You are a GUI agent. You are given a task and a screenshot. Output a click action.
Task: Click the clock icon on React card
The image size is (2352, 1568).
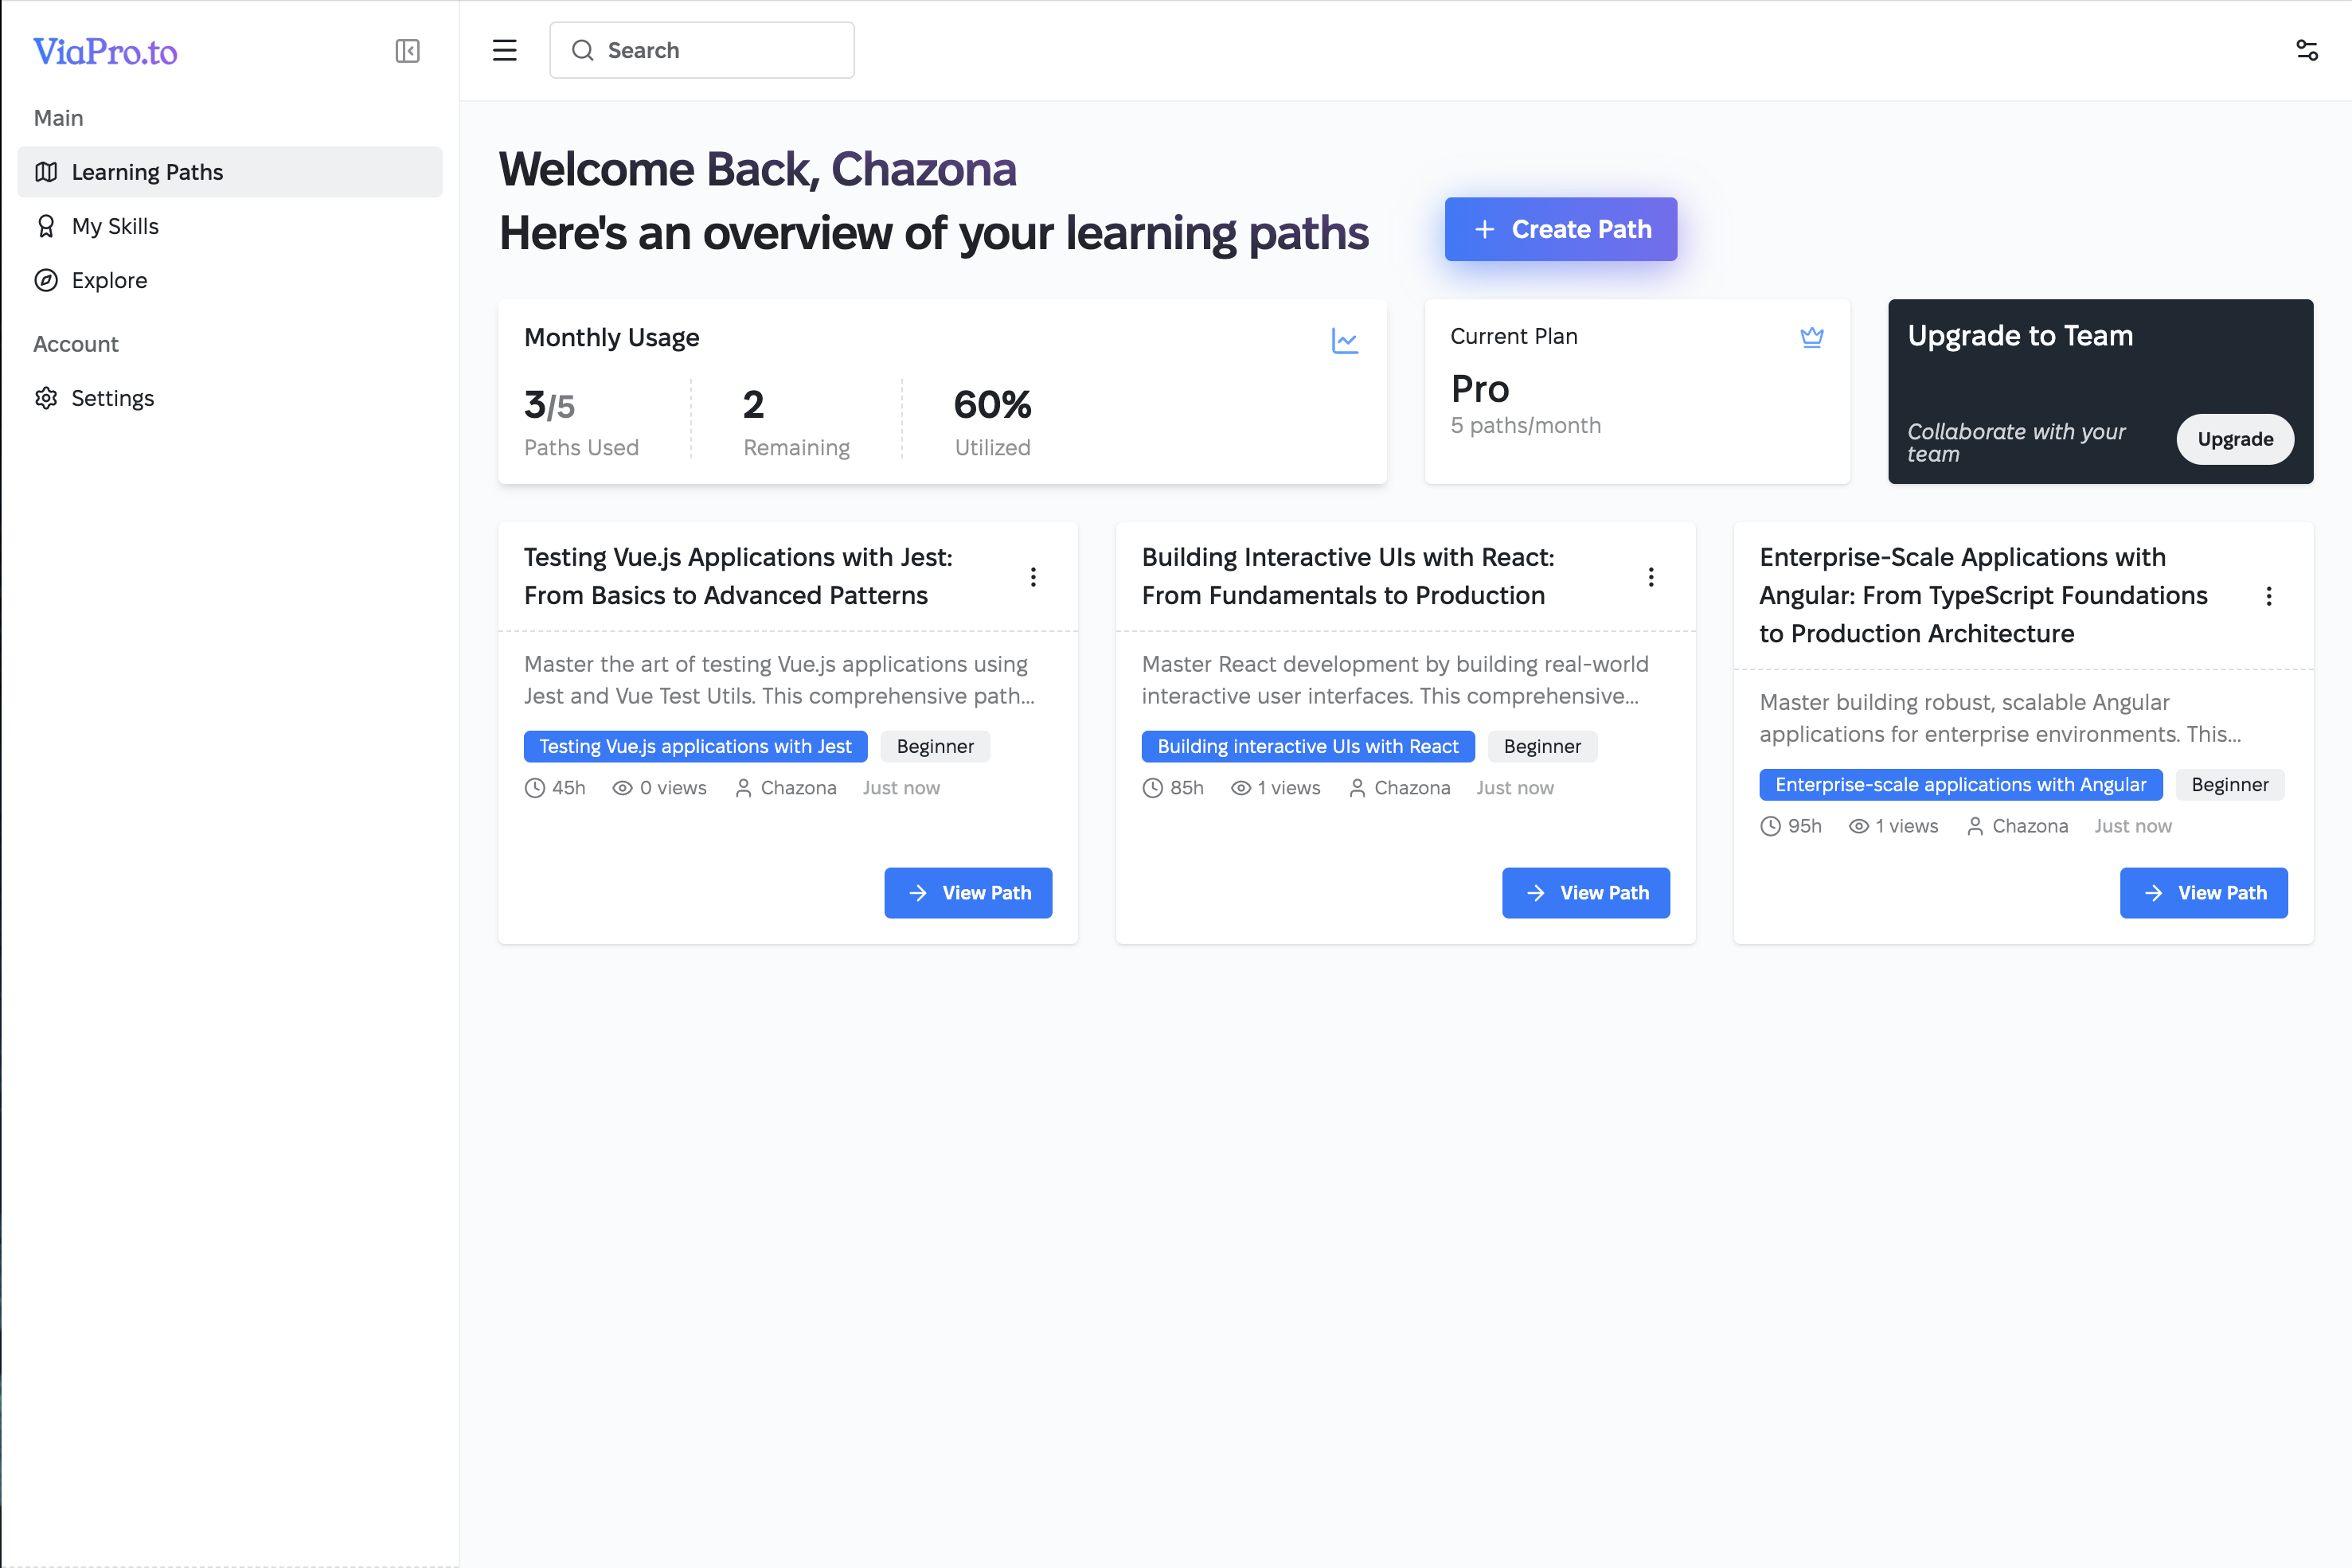click(x=1152, y=788)
